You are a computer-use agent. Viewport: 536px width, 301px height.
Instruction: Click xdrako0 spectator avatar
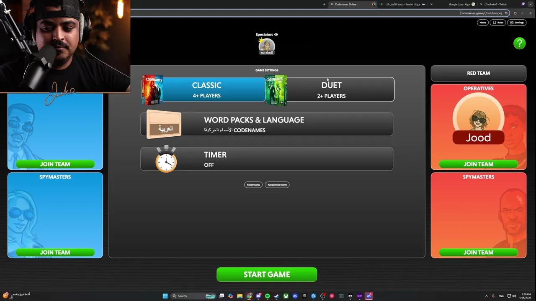click(x=267, y=46)
